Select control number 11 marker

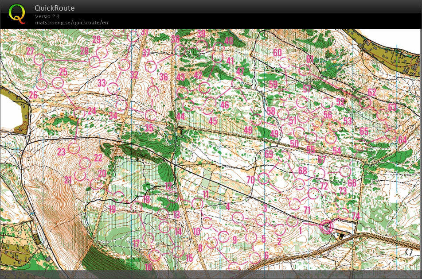tap(197, 203)
